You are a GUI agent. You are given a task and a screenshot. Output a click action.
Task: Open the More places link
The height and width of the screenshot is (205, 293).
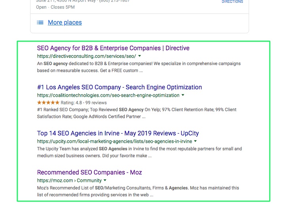tap(65, 23)
